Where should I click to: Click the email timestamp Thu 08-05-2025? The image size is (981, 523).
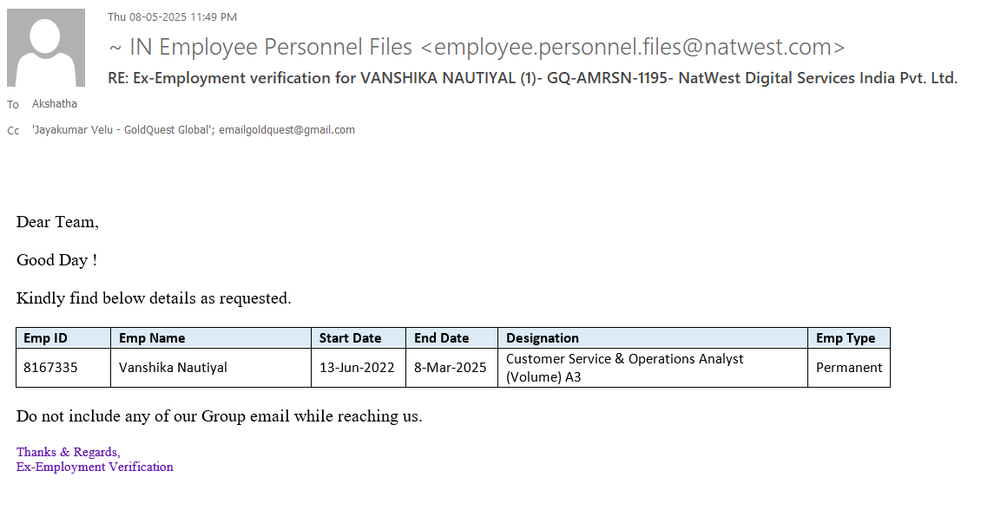click(172, 17)
